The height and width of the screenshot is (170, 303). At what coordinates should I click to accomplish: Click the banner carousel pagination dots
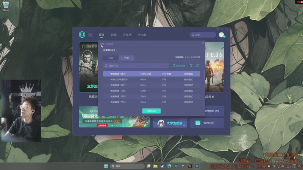[114, 125]
